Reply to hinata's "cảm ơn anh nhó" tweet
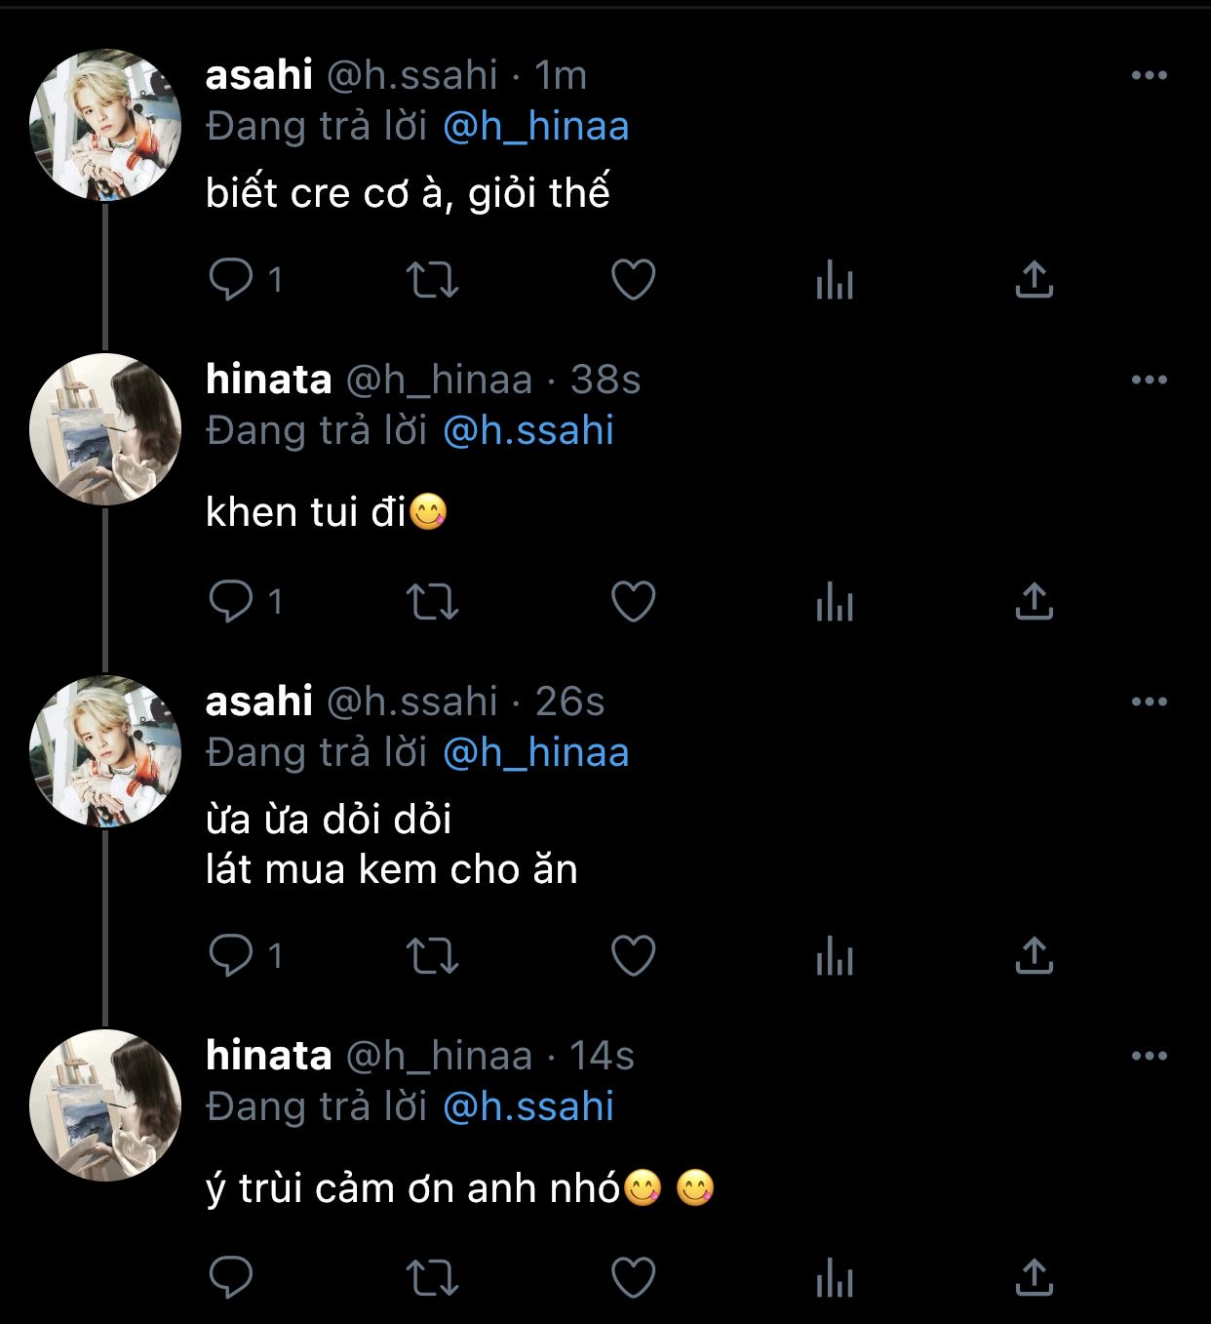 [x=231, y=1276]
